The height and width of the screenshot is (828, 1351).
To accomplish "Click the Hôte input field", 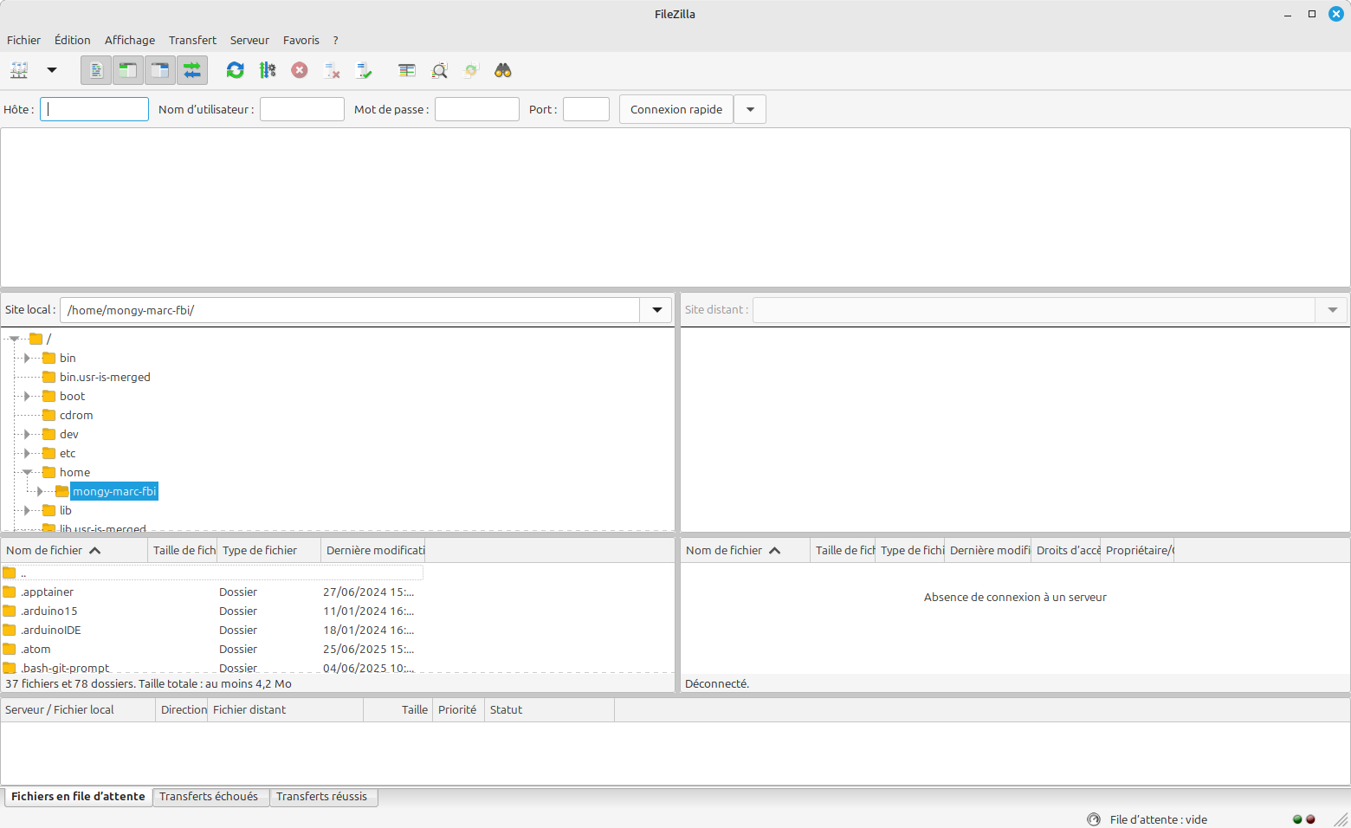I will [94, 109].
